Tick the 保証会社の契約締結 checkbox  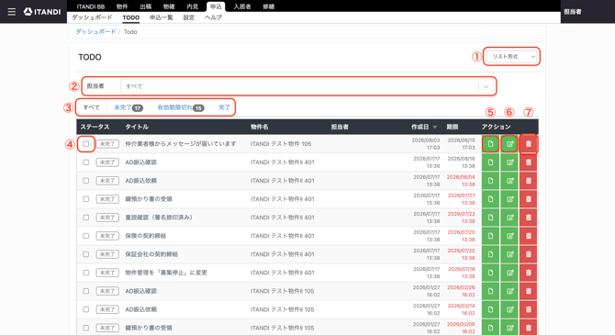click(x=86, y=254)
